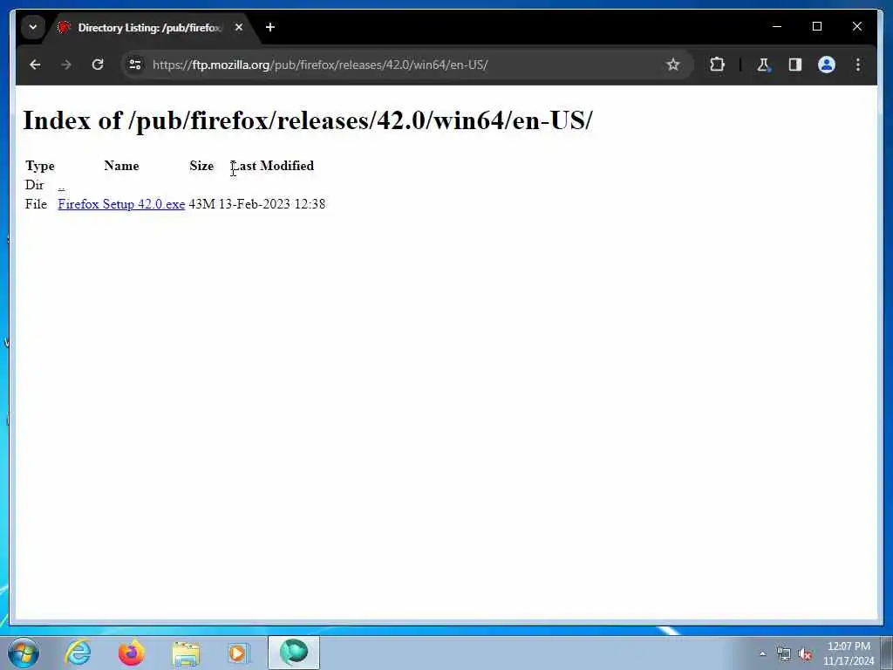893x670 pixels.
Task: Open Chrome three-dot menu
Action: coord(858,65)
